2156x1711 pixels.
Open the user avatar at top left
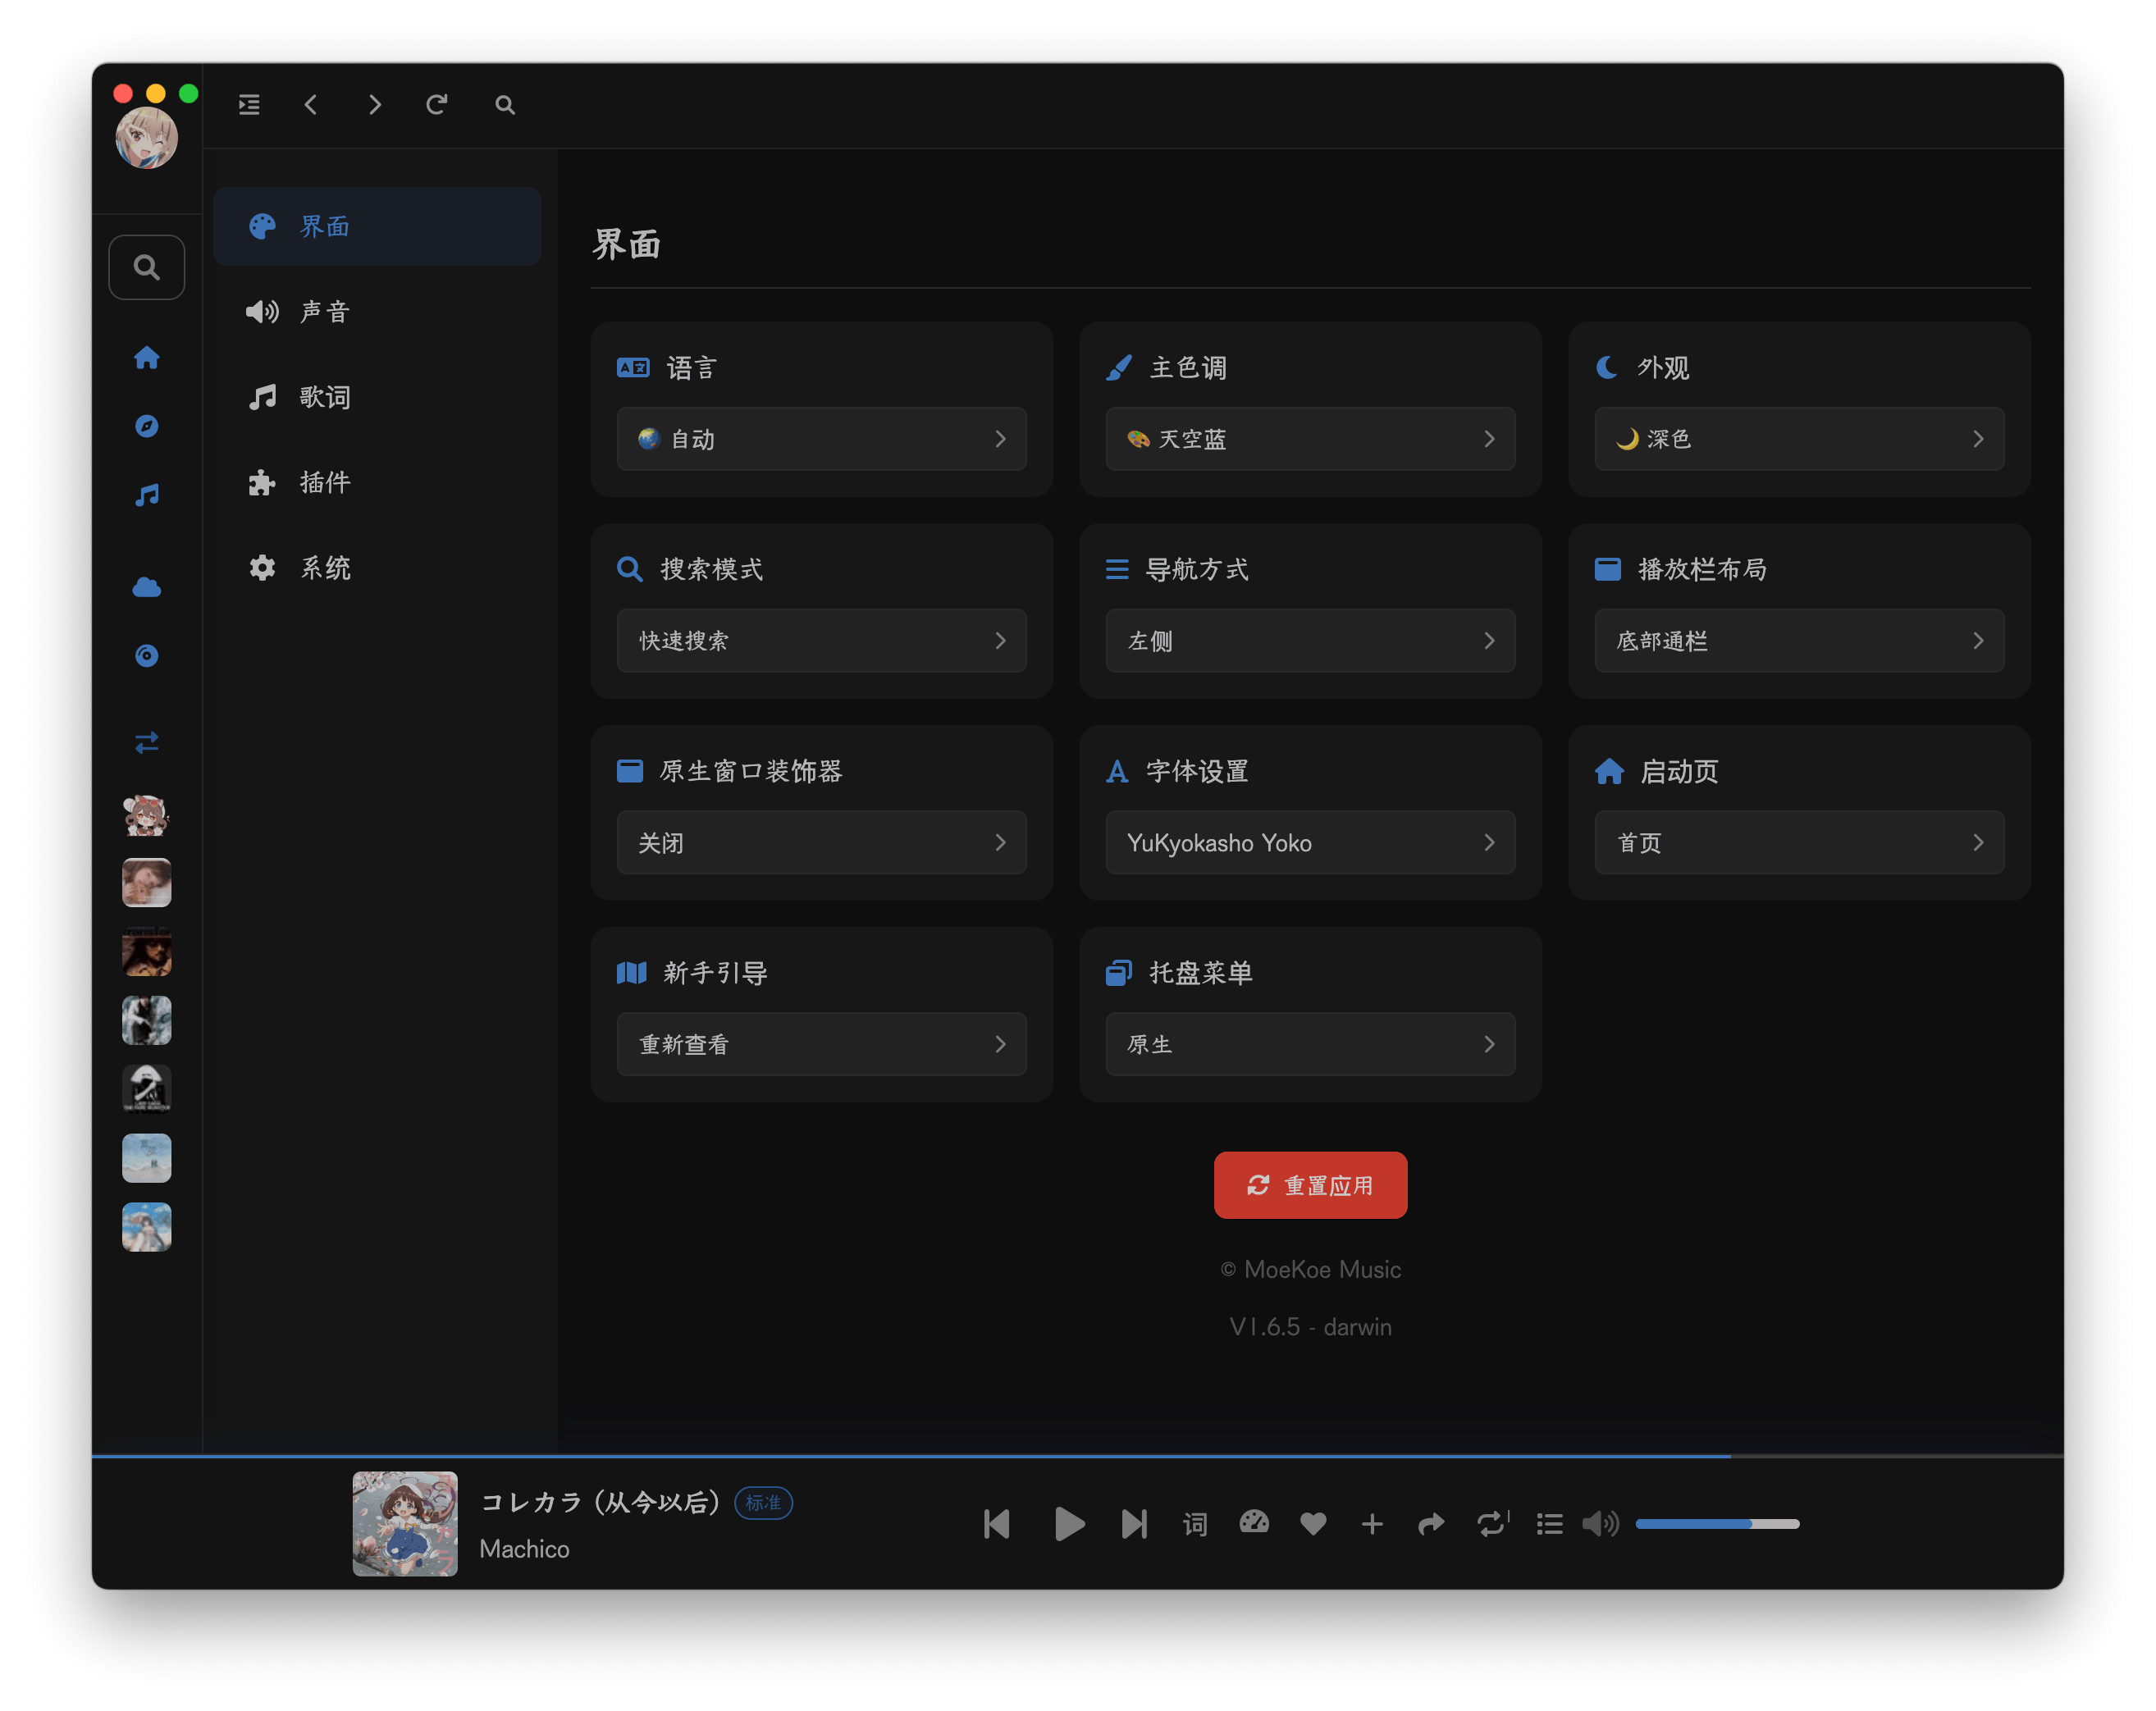tap(147, 138)
